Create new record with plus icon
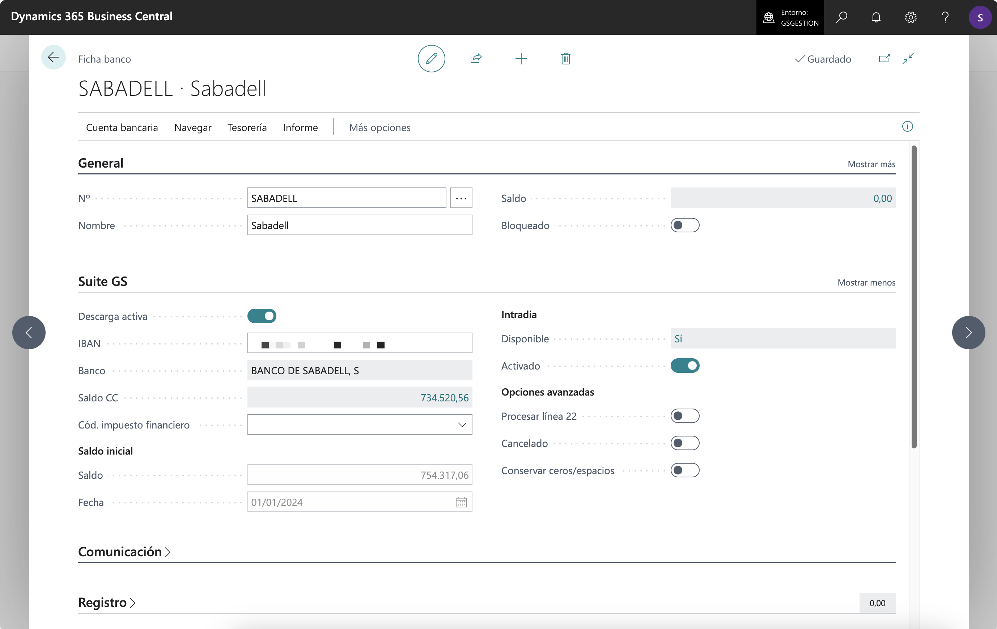 [521, 58]
